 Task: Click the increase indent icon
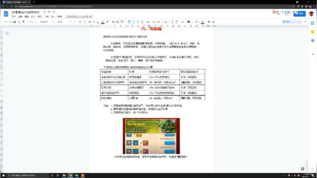click(177, 22)
